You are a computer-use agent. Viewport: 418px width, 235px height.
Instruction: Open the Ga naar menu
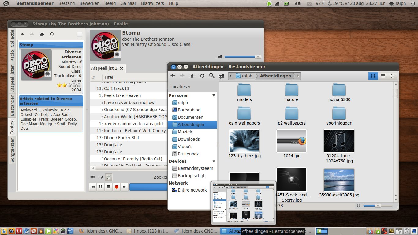click(129, 3)
